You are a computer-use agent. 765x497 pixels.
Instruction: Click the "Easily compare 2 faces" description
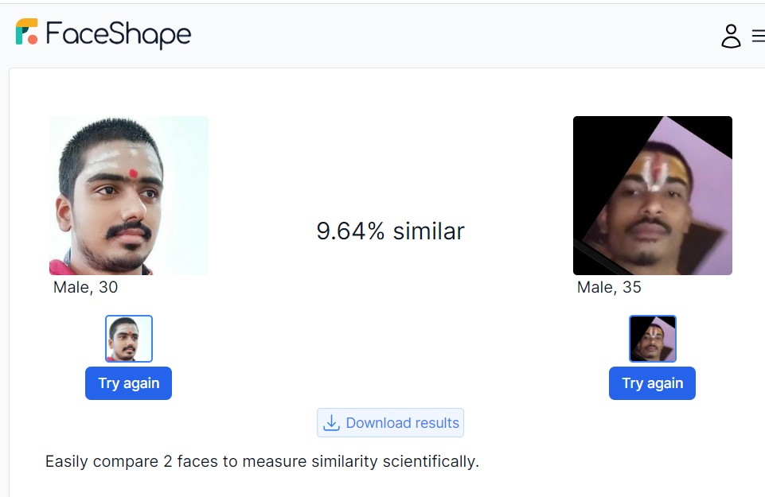pos(262,461)
